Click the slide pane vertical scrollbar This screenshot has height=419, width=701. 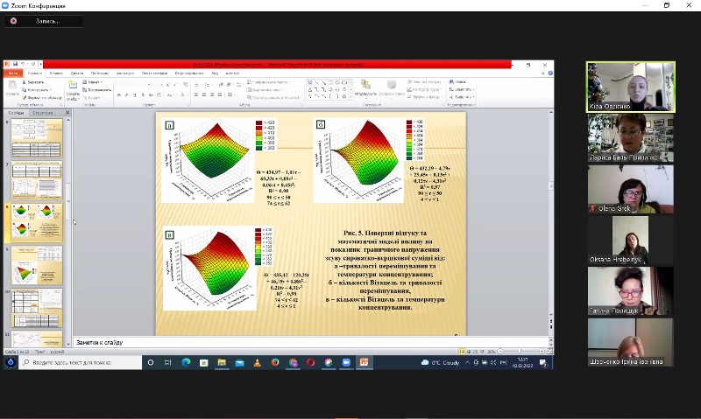pyautogui.click(x=71, y=219)
